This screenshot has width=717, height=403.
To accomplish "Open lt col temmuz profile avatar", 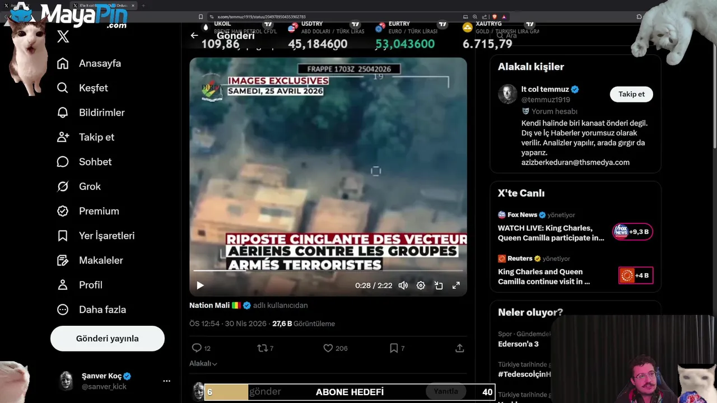I will tap(508, 94).
